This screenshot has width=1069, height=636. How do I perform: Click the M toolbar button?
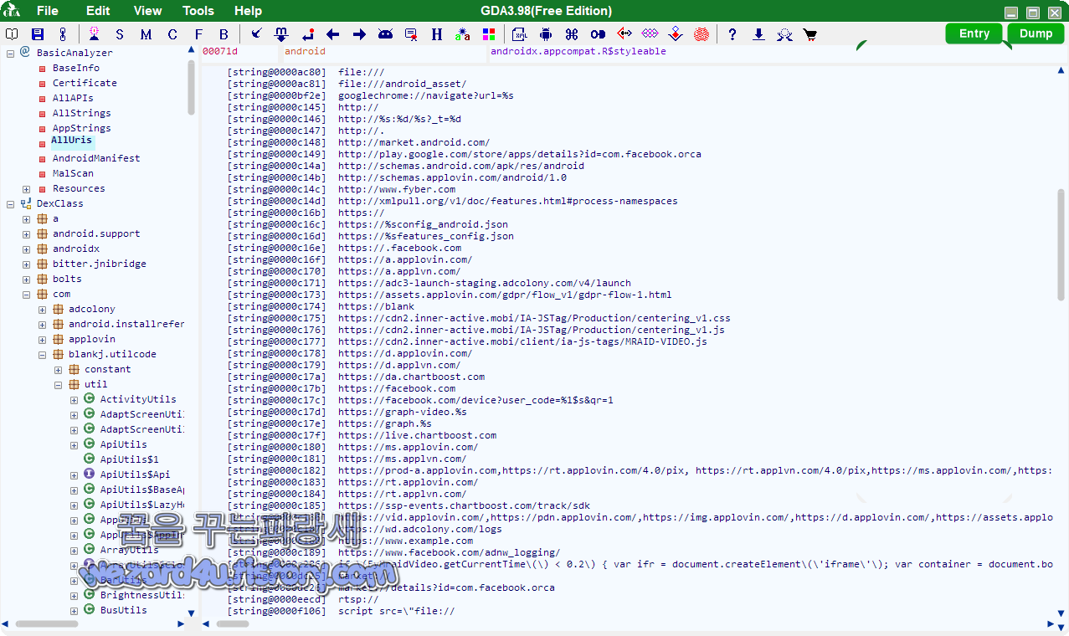point(146,34)
